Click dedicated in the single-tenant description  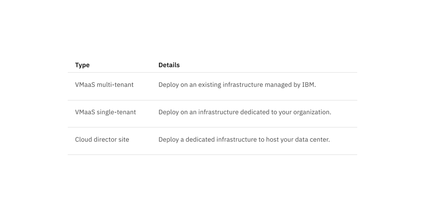[255, 112]
